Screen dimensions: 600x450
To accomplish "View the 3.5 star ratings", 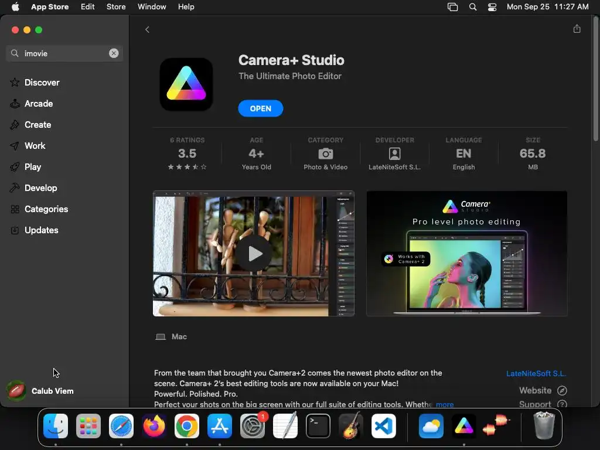I will (187, 154).
